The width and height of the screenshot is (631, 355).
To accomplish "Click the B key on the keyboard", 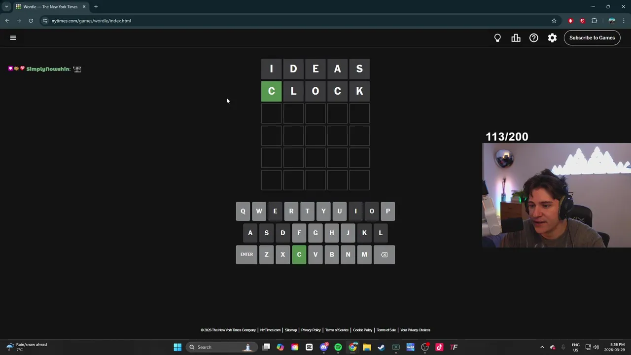I will (x=332, y=254).
